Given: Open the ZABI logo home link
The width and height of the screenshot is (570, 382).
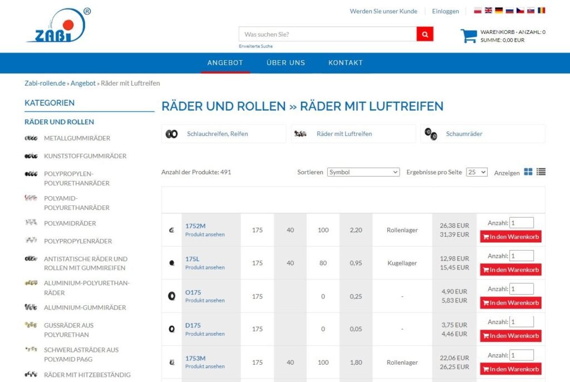Looking at the screenshot, I should point(59,25).
